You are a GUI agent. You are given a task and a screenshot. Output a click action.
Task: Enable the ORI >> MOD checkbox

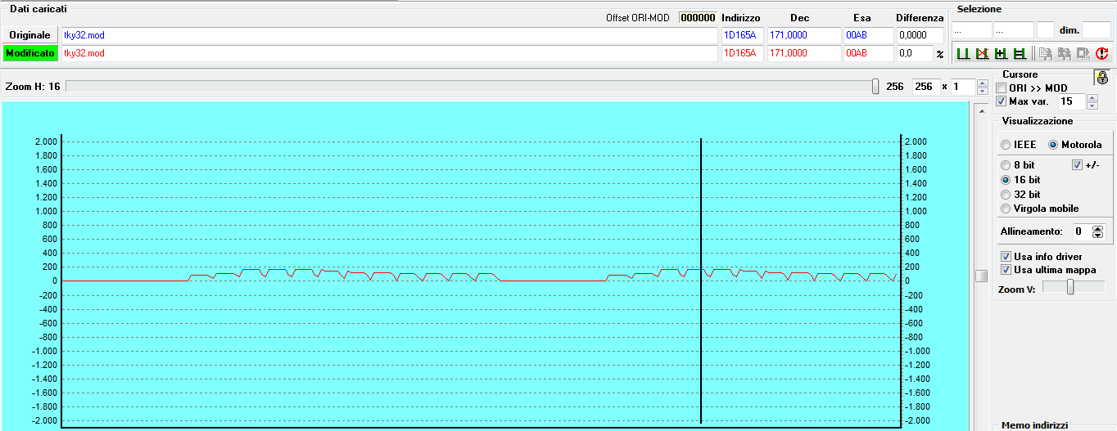pos(1001,88)
